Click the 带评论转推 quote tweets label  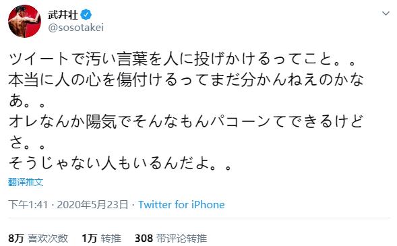pos(181,238)
